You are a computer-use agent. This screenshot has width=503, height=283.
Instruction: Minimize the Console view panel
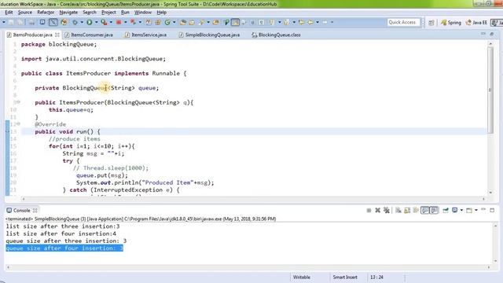(483, 210)
